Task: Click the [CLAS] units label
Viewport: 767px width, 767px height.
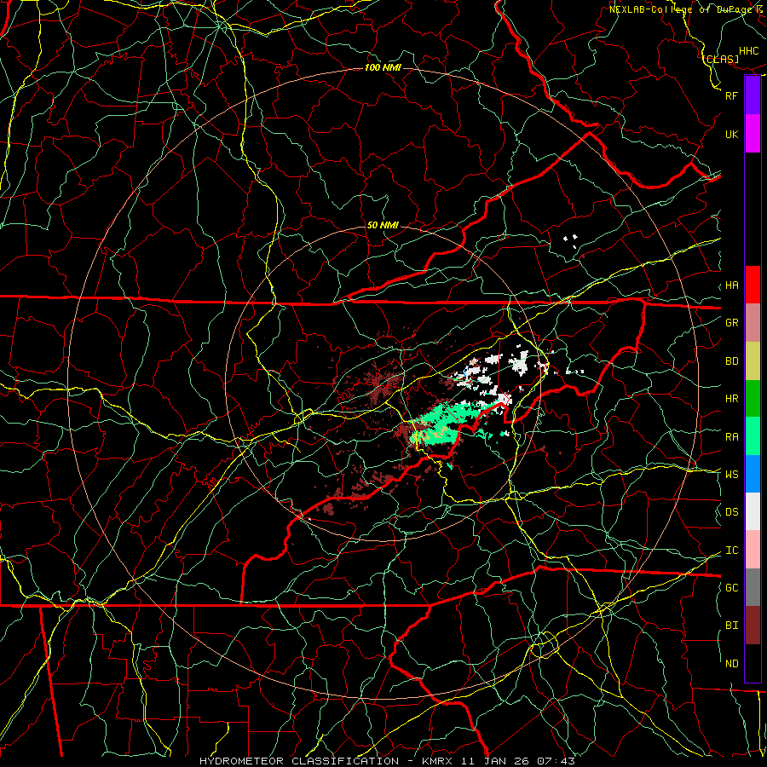Action: pos(722,59)
